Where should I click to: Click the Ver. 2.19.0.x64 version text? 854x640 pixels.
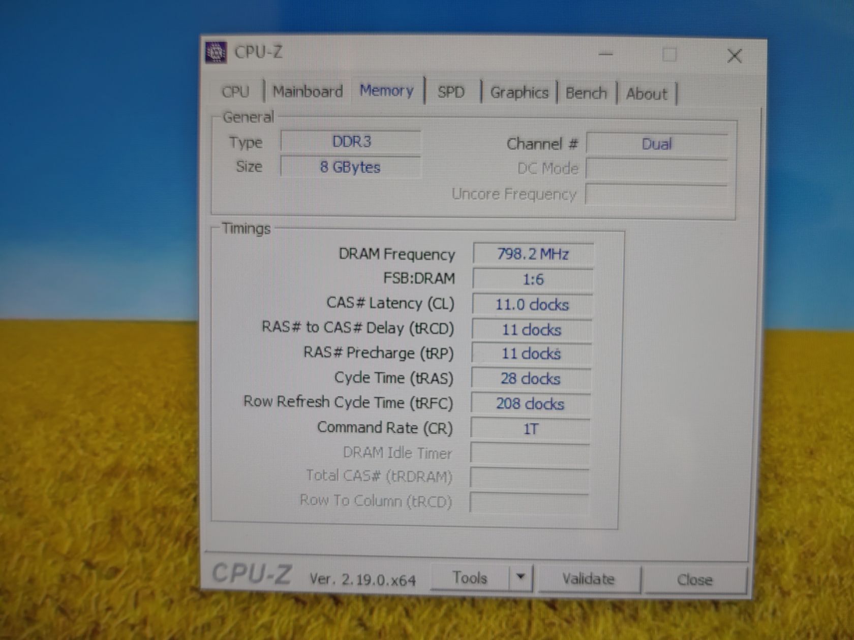(x=363, y=580)
